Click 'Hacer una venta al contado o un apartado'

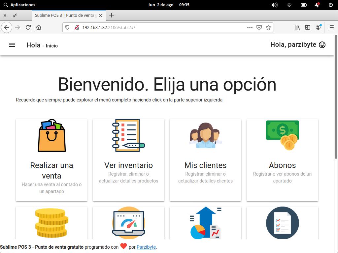pos(52,188)
